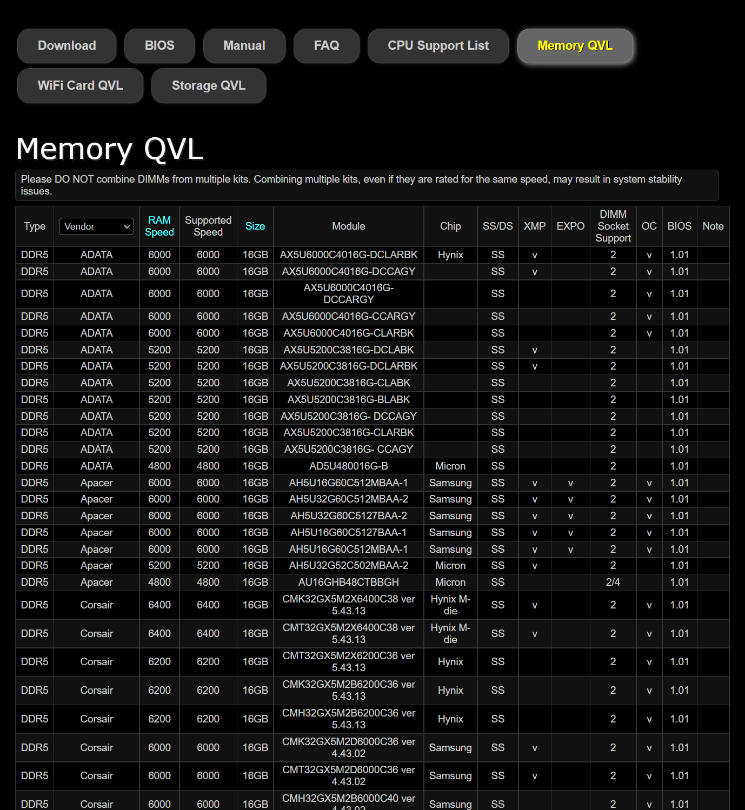Image resolution: width=745 pixels, height=810 pixels.
Task: Switch to the BIOS tab
Action: pyautogui.click(x=159, y=46)
